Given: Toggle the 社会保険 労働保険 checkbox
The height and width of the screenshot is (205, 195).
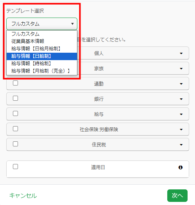Looking at the screenshot, I should coord(16,128).
